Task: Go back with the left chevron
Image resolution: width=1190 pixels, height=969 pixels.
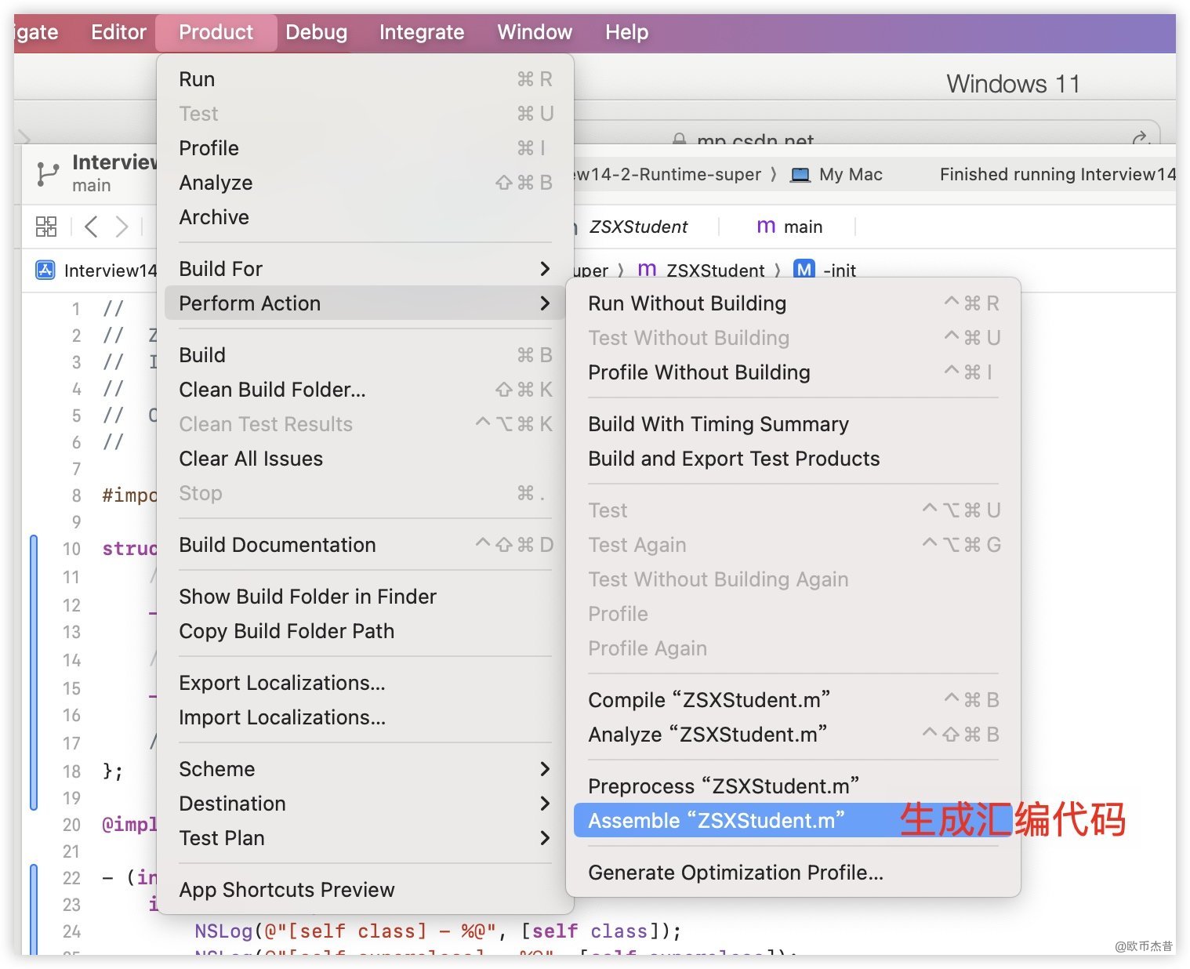Action: [x=91, y=227]
